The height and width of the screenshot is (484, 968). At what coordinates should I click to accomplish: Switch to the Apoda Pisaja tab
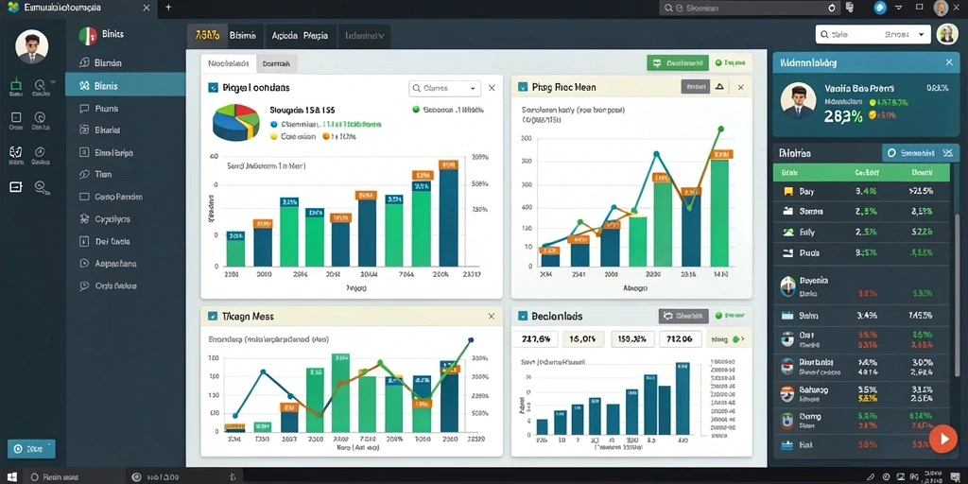click(300, 36)
